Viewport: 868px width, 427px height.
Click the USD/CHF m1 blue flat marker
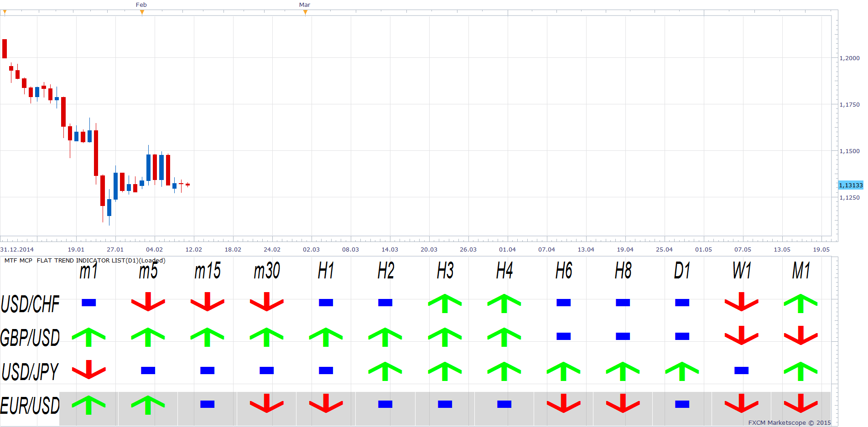point(88,303)
